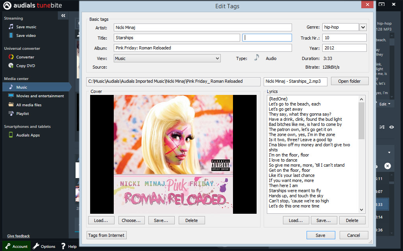Click the Artist field with Nicki Minaj
The width and height of the screenshot is (403, 251).
tap(203, 27)
